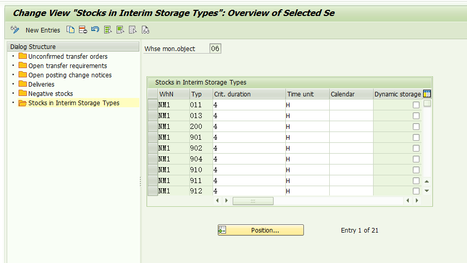Screen dimensions: 467x263
Task: Tick Dynamic storage checkbox for Typ 904
Action: 416,159
